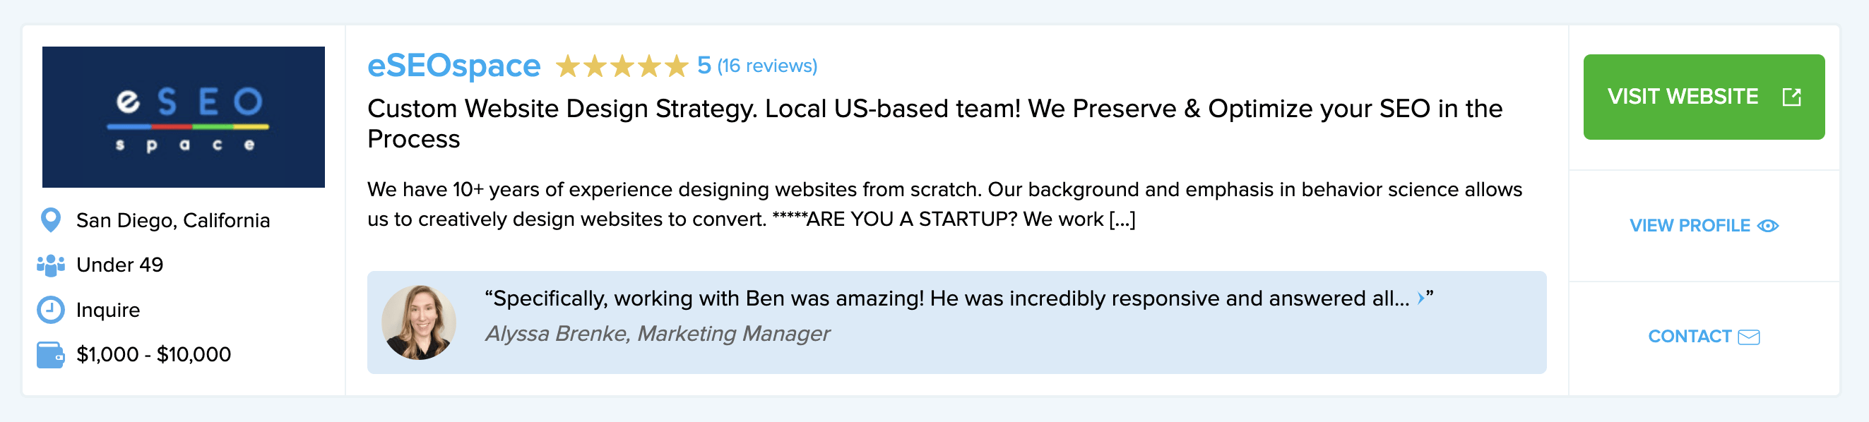Click the wallet budget icon
The height and width of the screenshot is (422, 1869).
coord(51,354)
